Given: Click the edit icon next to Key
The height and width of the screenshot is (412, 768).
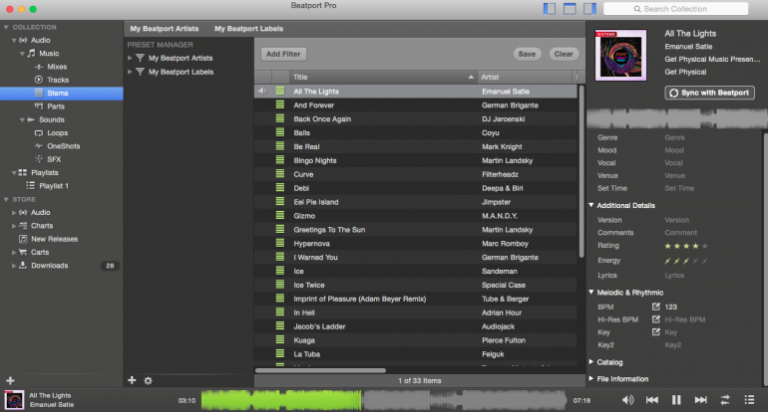Looking at the screenshot, I should pyautogui.click(x=656, y=331).
